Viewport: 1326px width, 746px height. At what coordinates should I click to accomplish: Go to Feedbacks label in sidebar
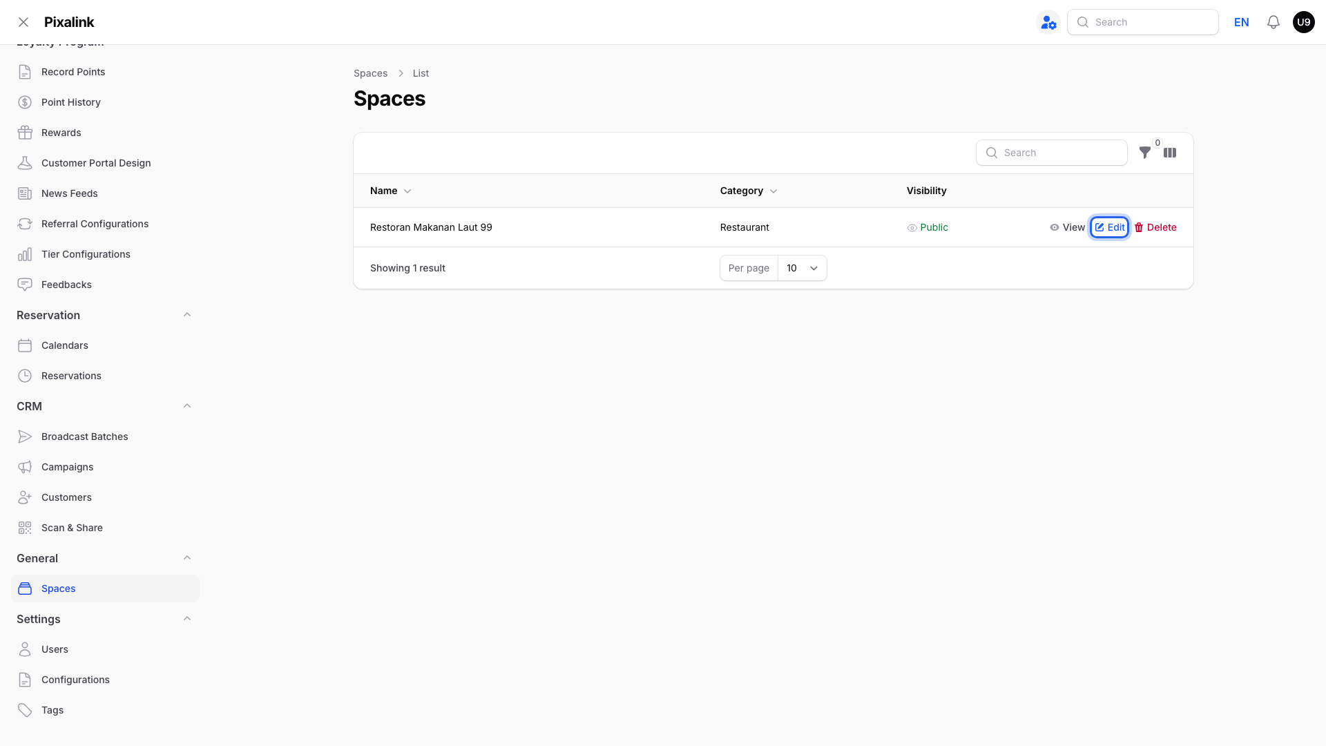click(x=66, y=285)
